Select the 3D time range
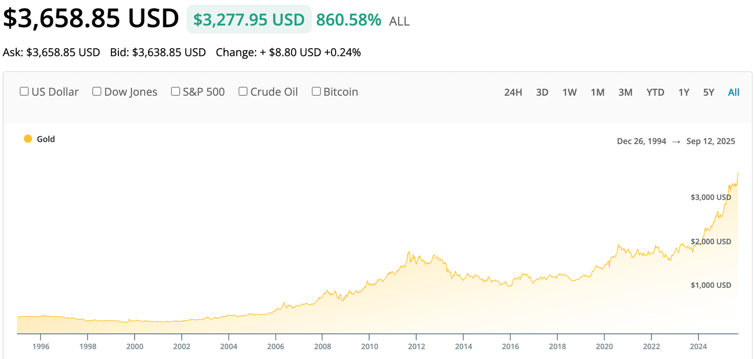Image resolution: width=754 pixels, height=359 pixels. coord(542,92)
